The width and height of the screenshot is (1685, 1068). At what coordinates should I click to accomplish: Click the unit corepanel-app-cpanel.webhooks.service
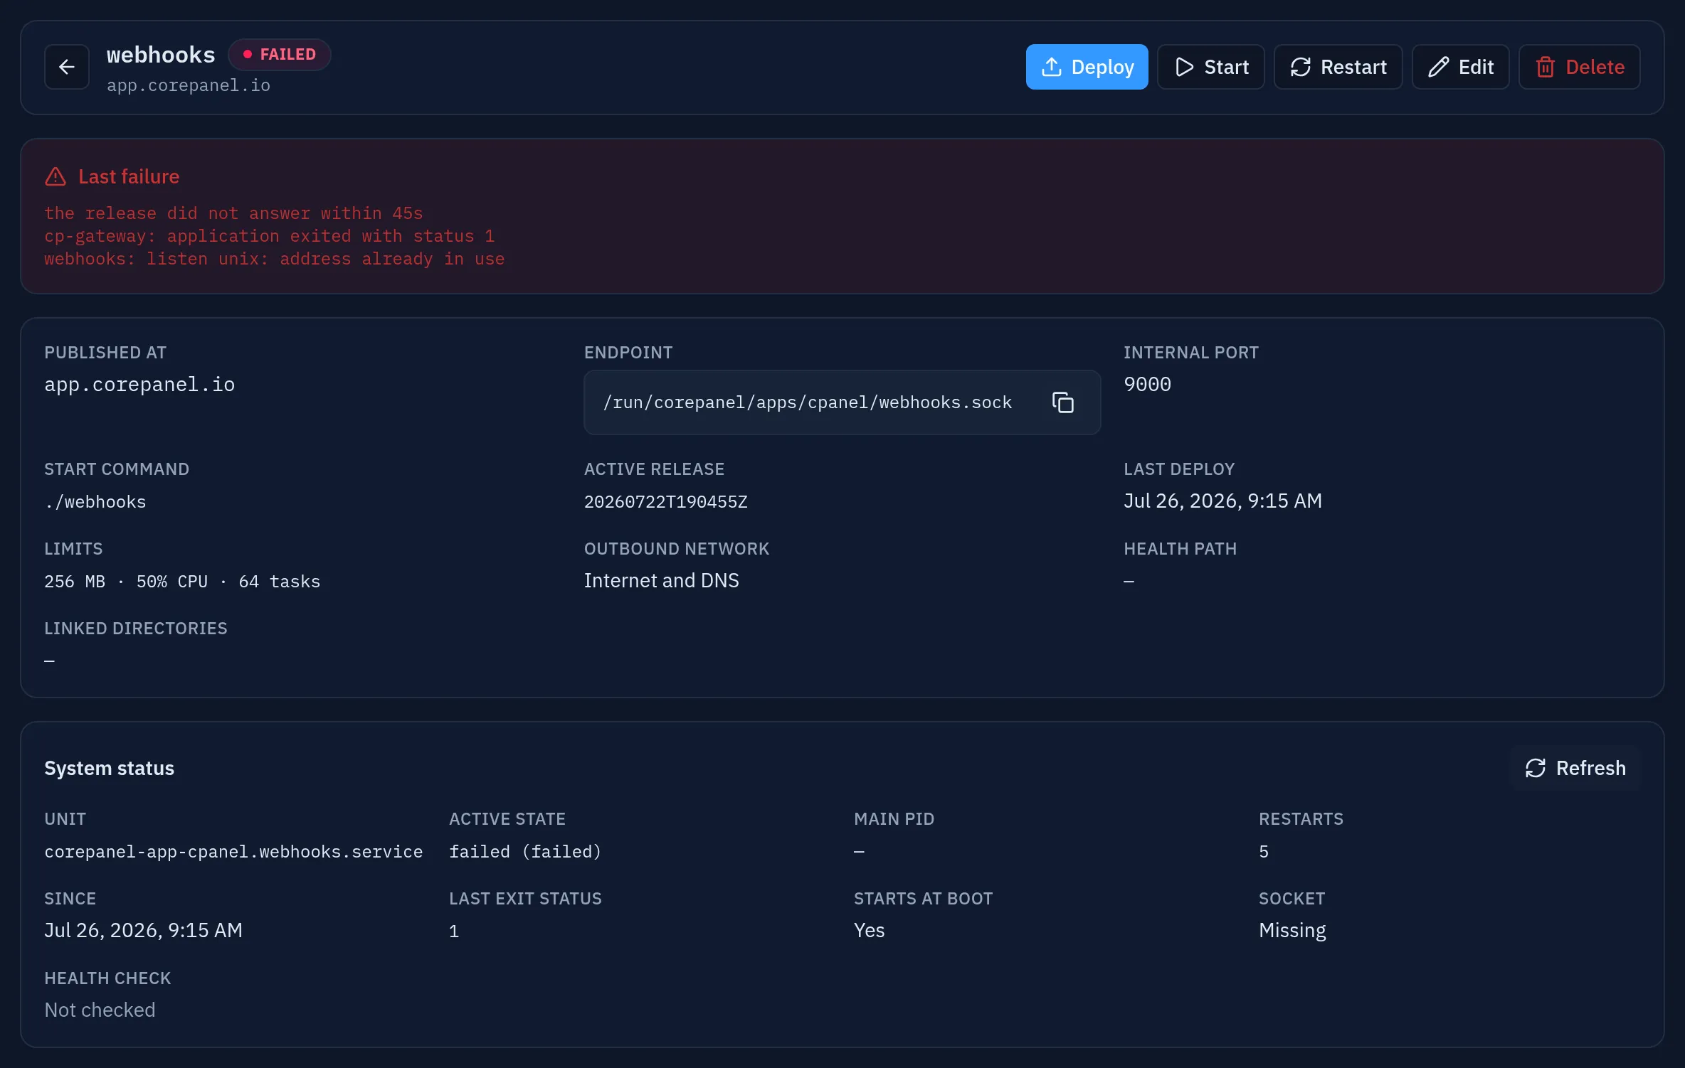(x=233, y=852)
